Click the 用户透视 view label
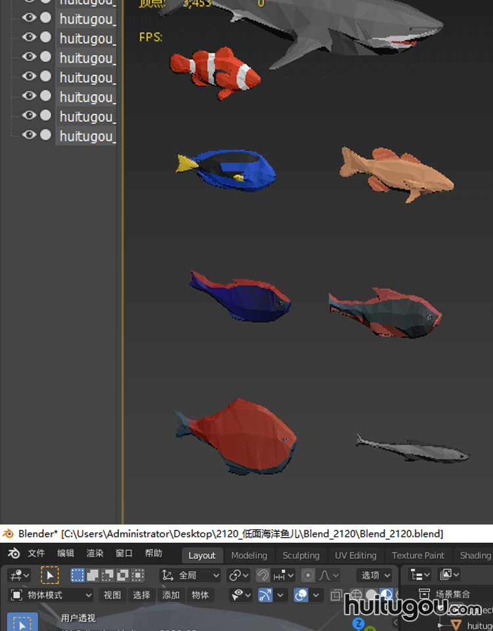Image resolution: width=493 pixels, height=631 pixels. pos(78,618)
